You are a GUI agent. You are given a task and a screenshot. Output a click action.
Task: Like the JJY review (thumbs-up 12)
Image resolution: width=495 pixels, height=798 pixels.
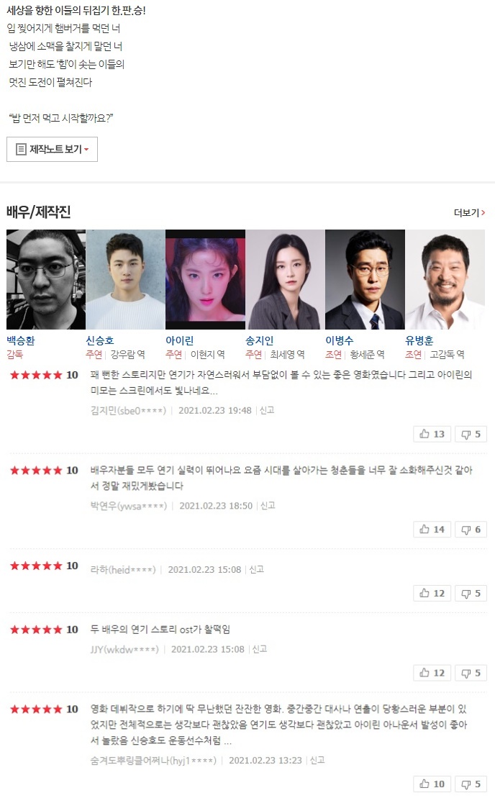432,673
